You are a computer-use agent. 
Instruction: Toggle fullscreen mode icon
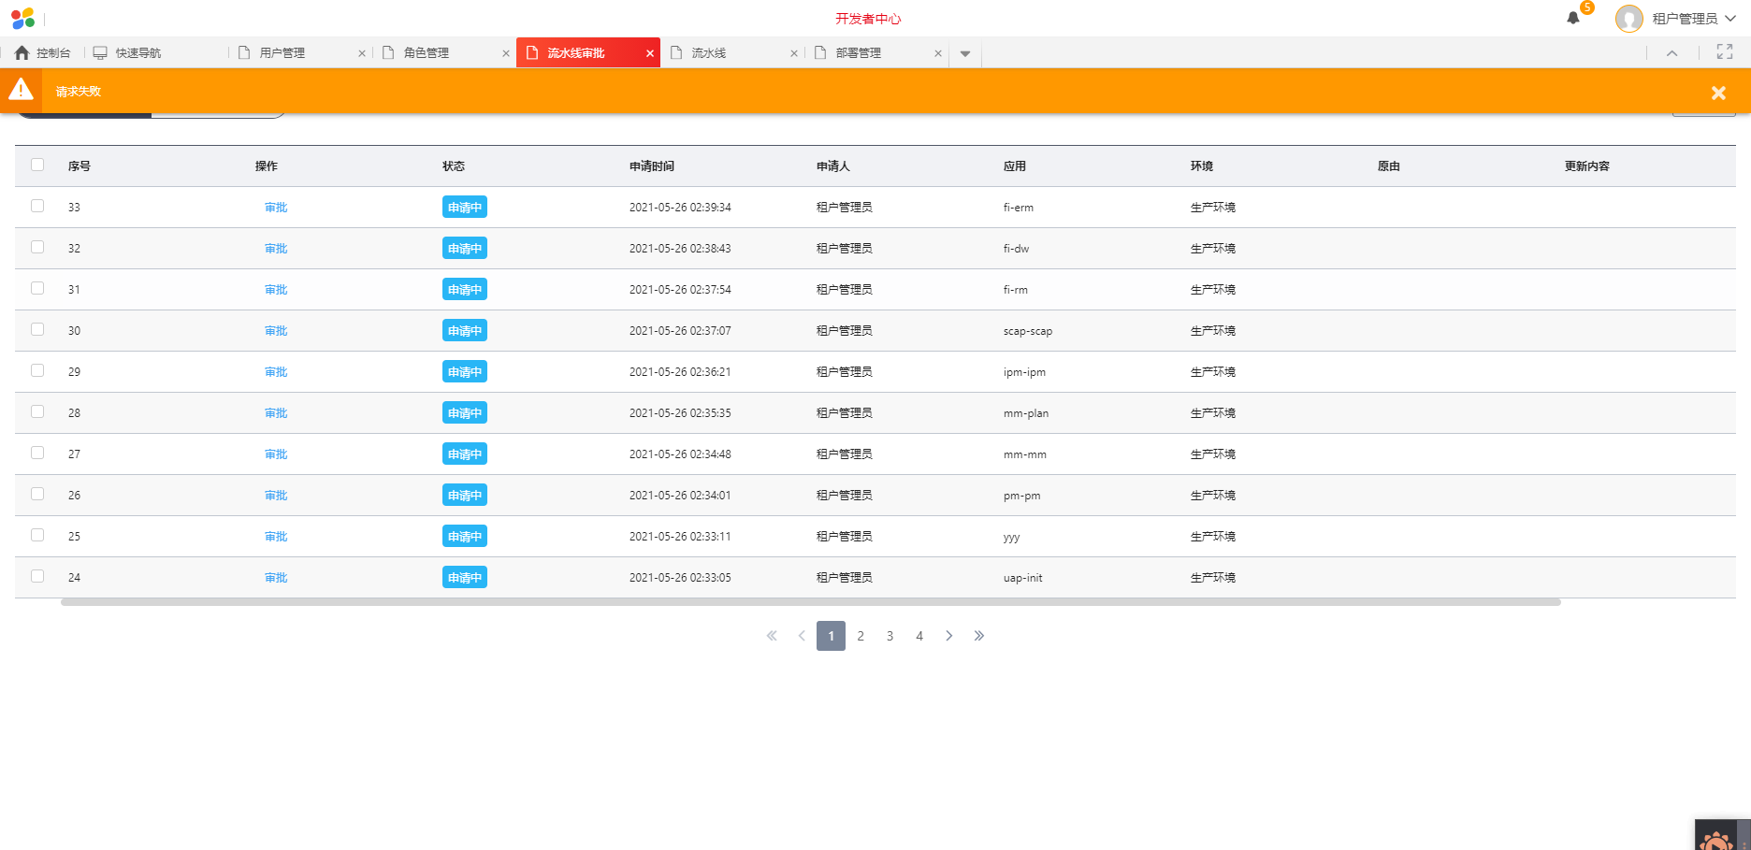(1724, 52)
